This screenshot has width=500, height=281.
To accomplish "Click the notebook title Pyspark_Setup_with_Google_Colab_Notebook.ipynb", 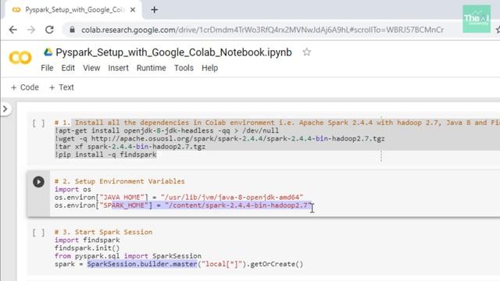I will [x=173, y=52].
